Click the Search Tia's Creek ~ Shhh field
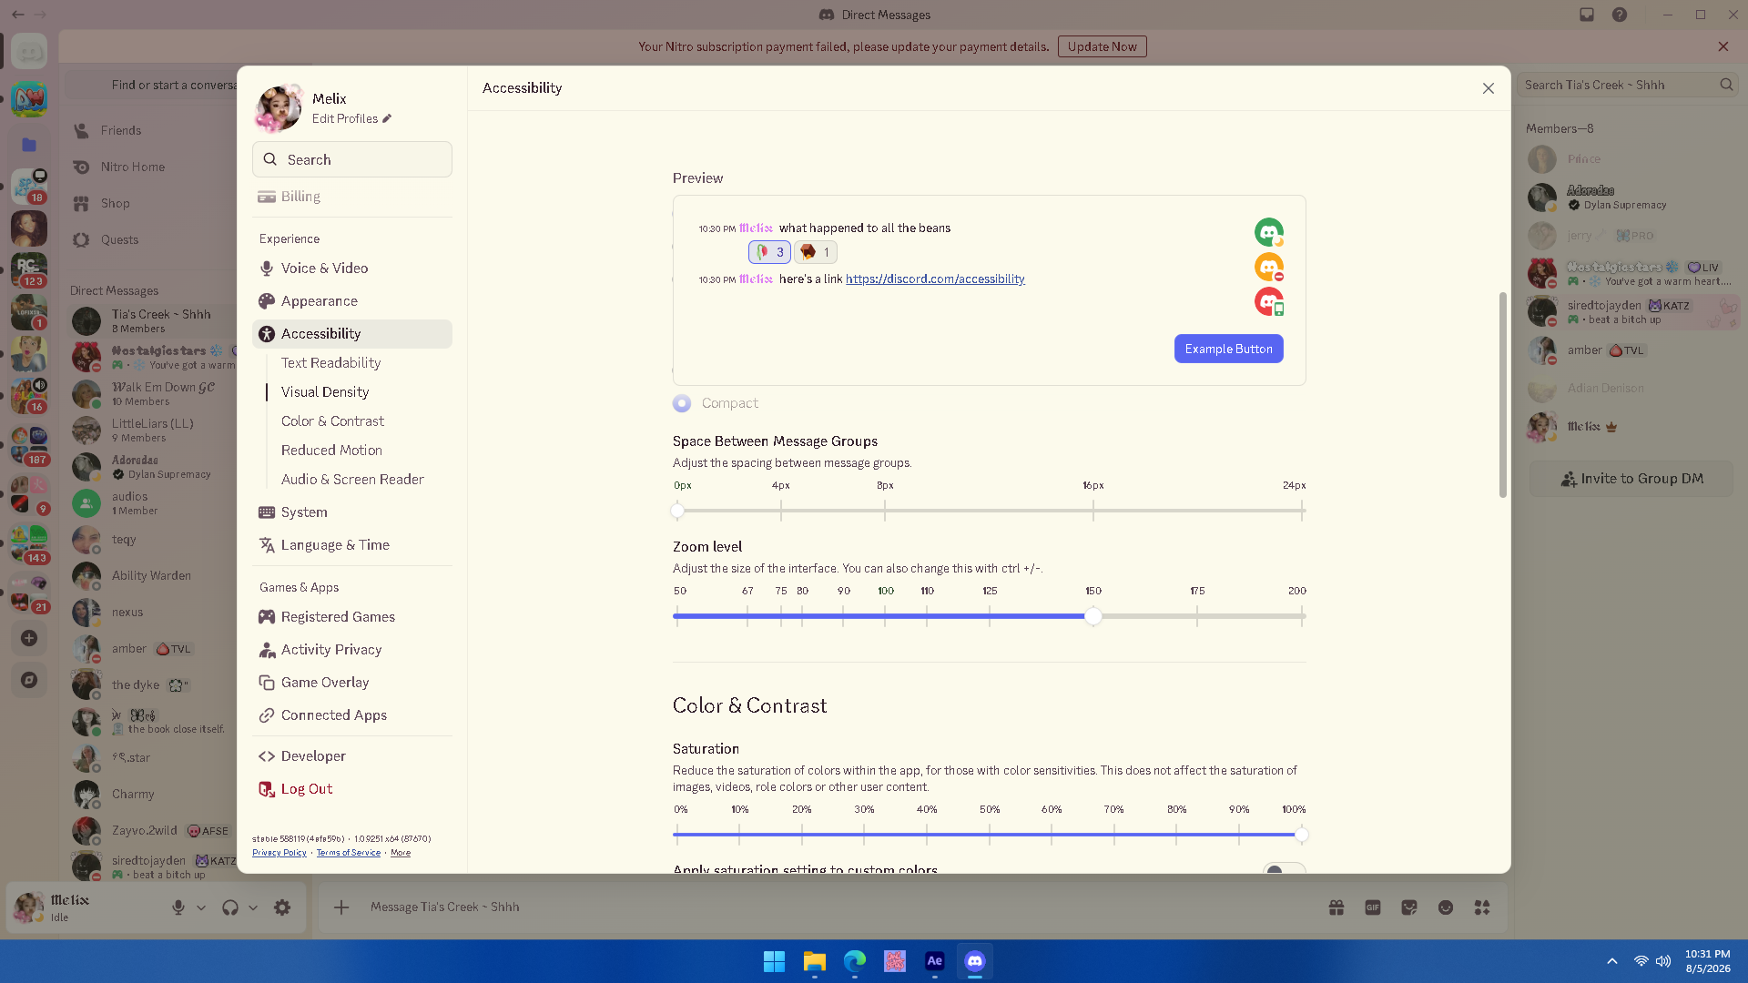This screenshot has height=983, width=1748. tap(1629, 85)
